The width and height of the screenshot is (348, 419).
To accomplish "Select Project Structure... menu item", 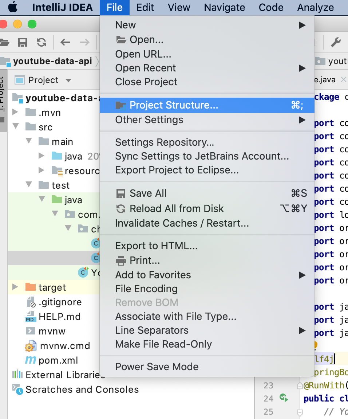I will pos(207,105).
